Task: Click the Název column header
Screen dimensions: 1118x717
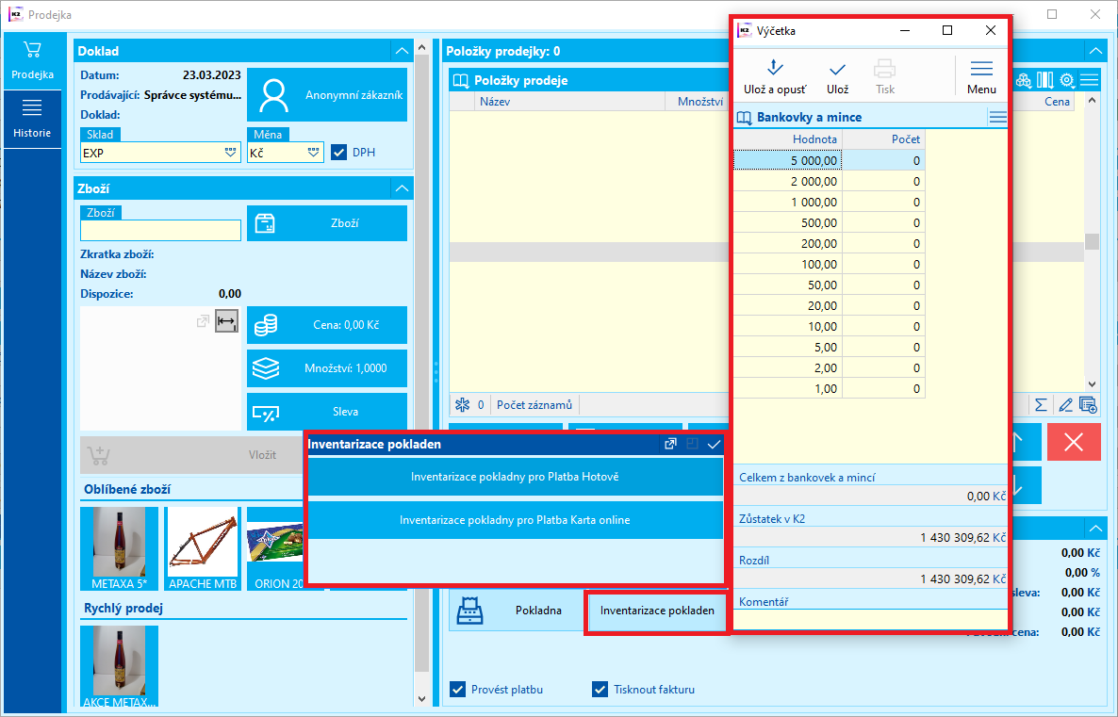Action: (569, 101)
